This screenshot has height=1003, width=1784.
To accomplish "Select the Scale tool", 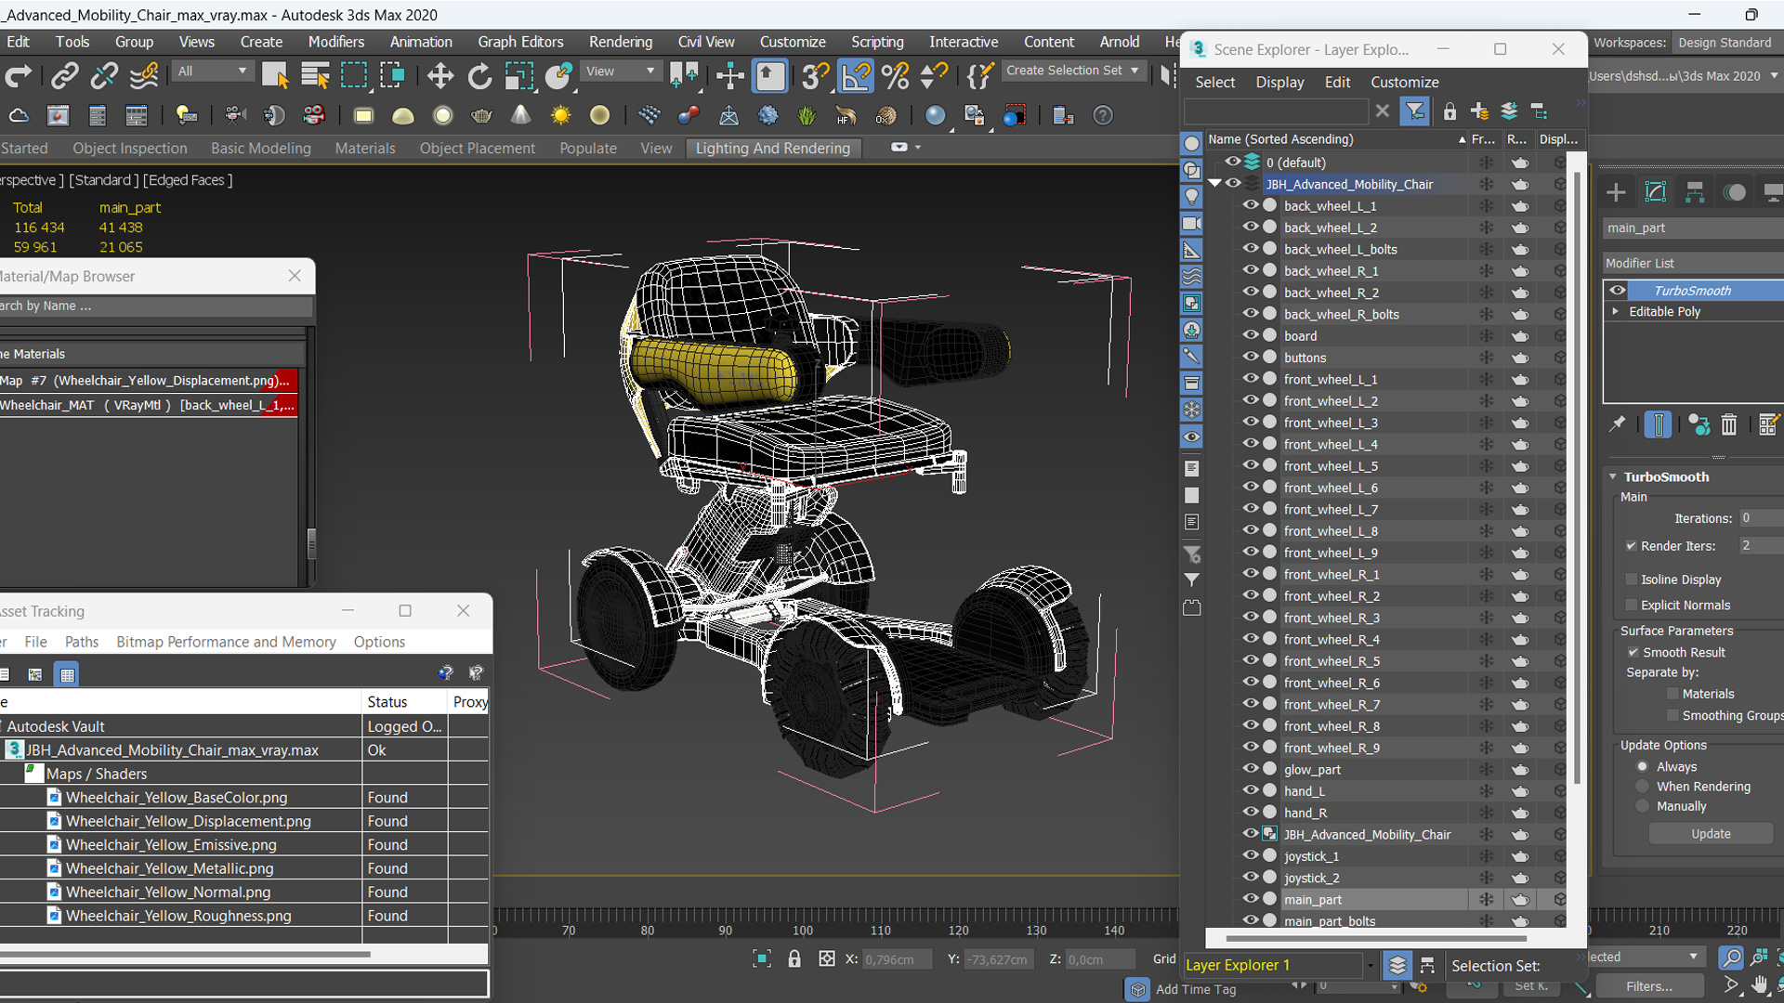I will (x=518, y=76).
